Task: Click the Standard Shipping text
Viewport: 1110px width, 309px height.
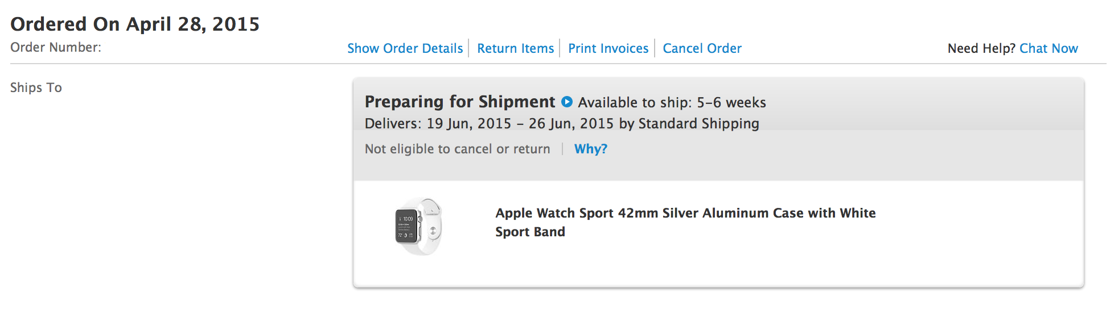Action: 698,123
